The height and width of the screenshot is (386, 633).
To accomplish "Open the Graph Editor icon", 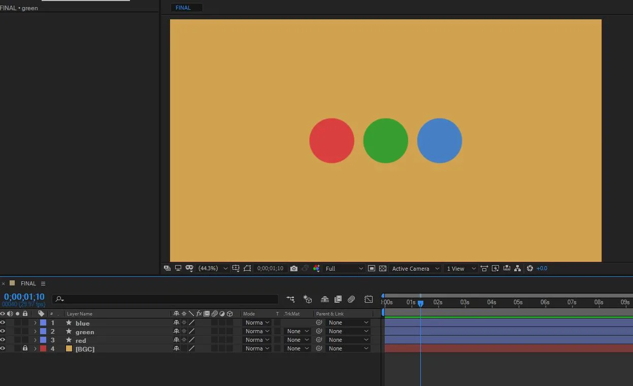I will 369,299.
